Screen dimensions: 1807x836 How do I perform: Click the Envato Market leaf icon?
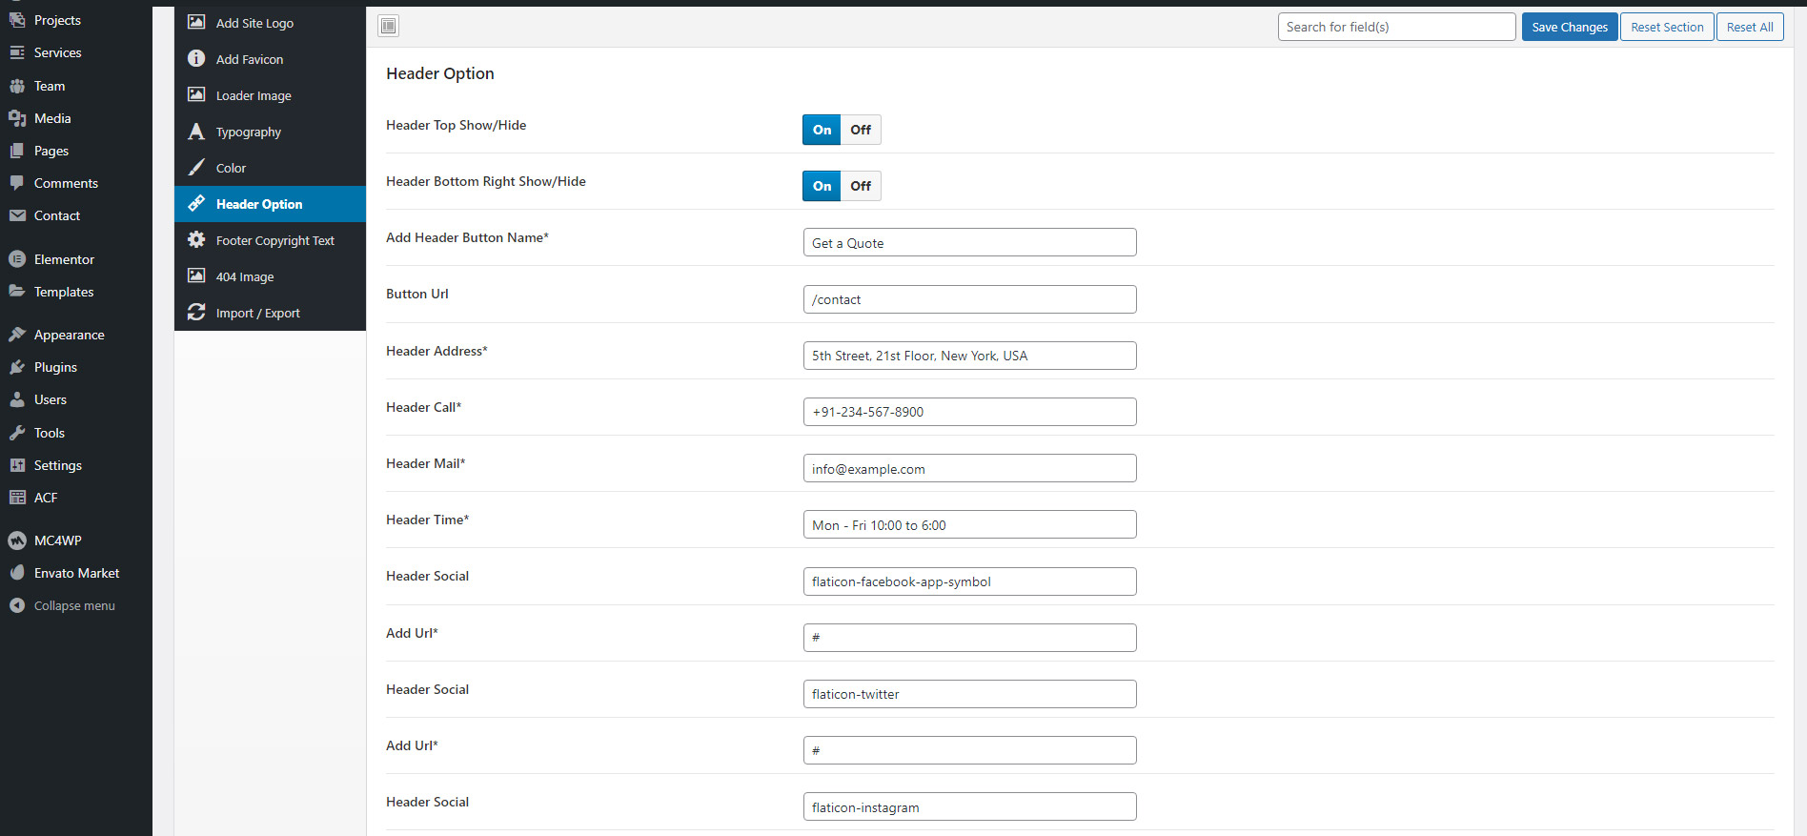click(17, 573)
